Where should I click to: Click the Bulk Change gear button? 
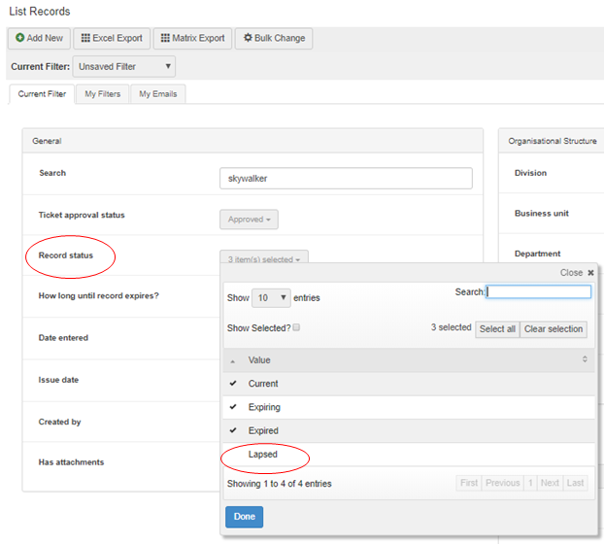point(273,39)
